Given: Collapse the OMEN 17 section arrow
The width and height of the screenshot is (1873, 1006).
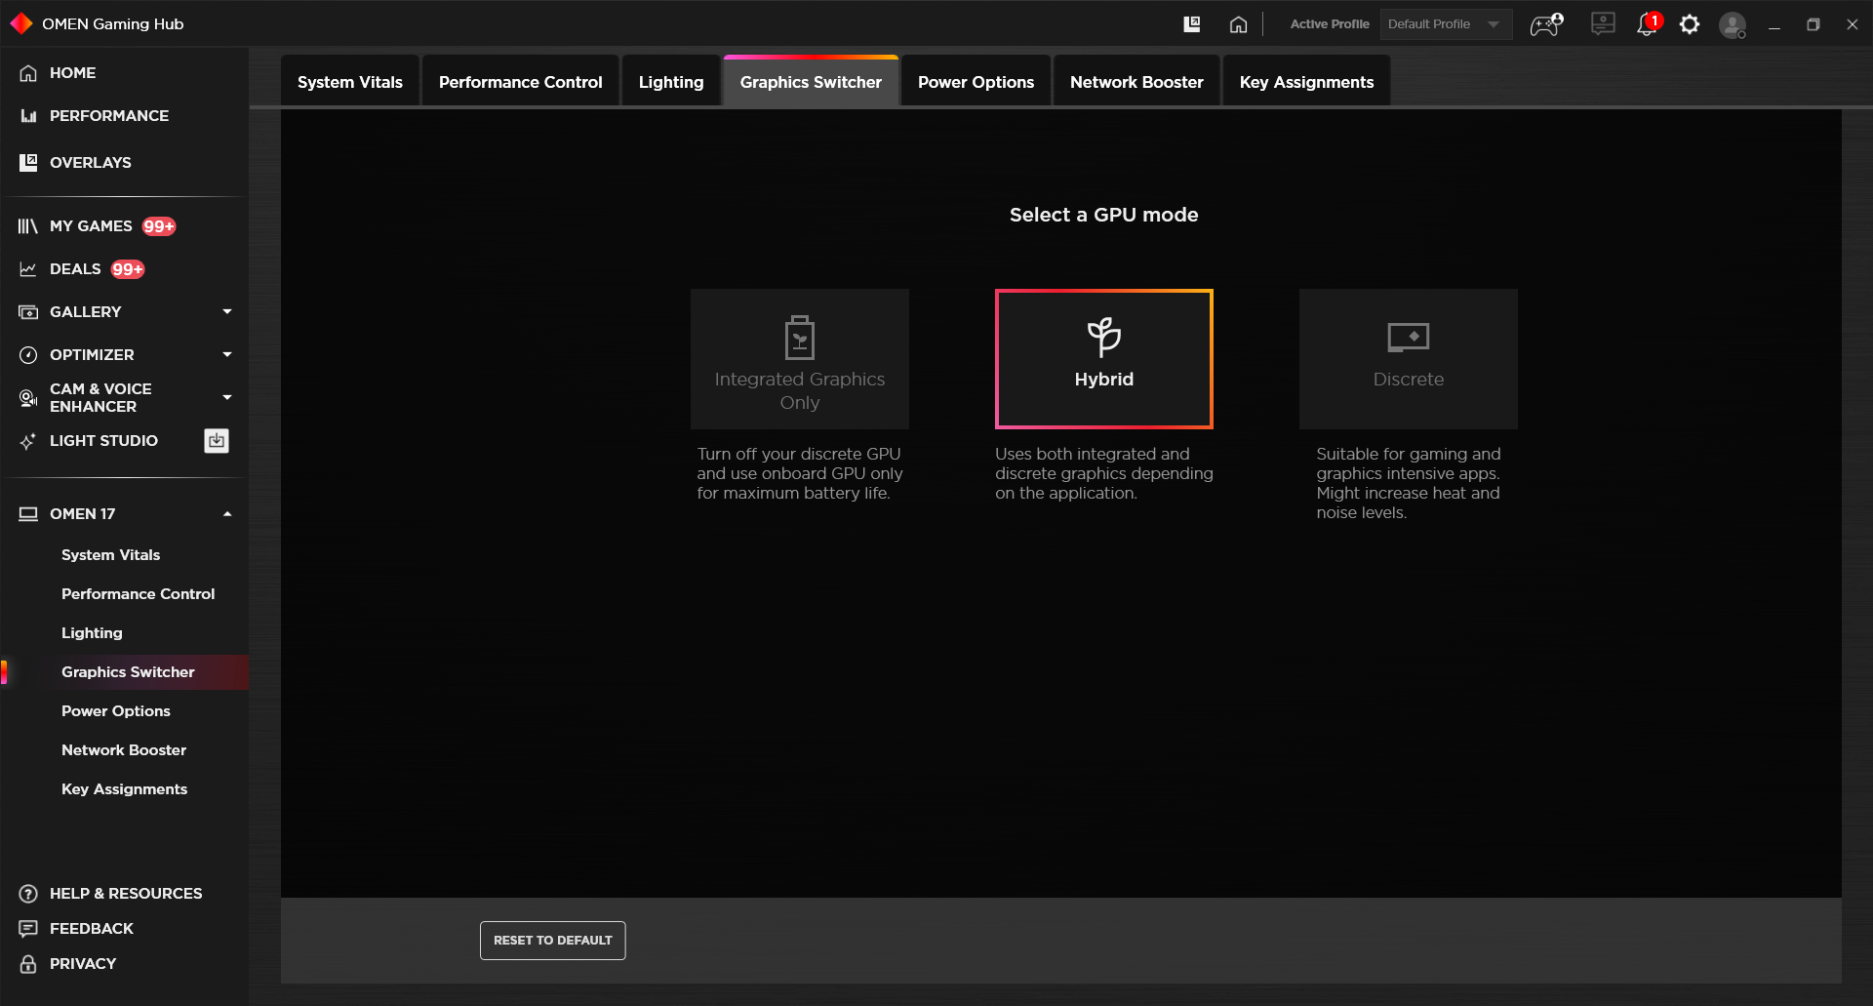Looking at the screenshot, I should (227, 514).
